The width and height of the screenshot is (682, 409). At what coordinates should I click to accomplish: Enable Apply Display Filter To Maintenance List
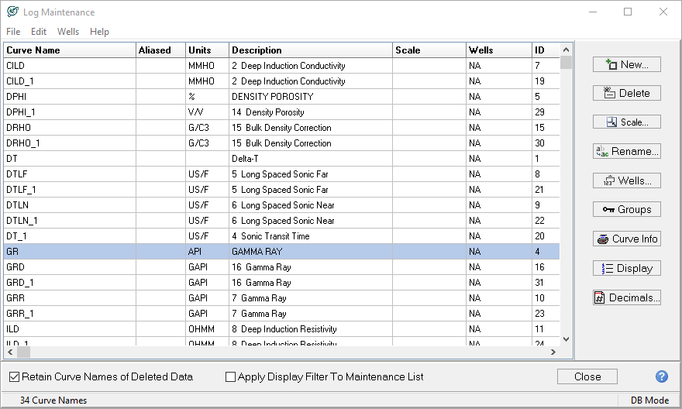(x=230, y=377)
